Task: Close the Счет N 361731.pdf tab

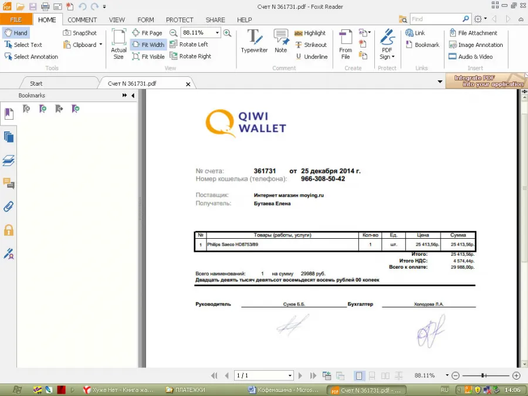Action: point(188,84)
